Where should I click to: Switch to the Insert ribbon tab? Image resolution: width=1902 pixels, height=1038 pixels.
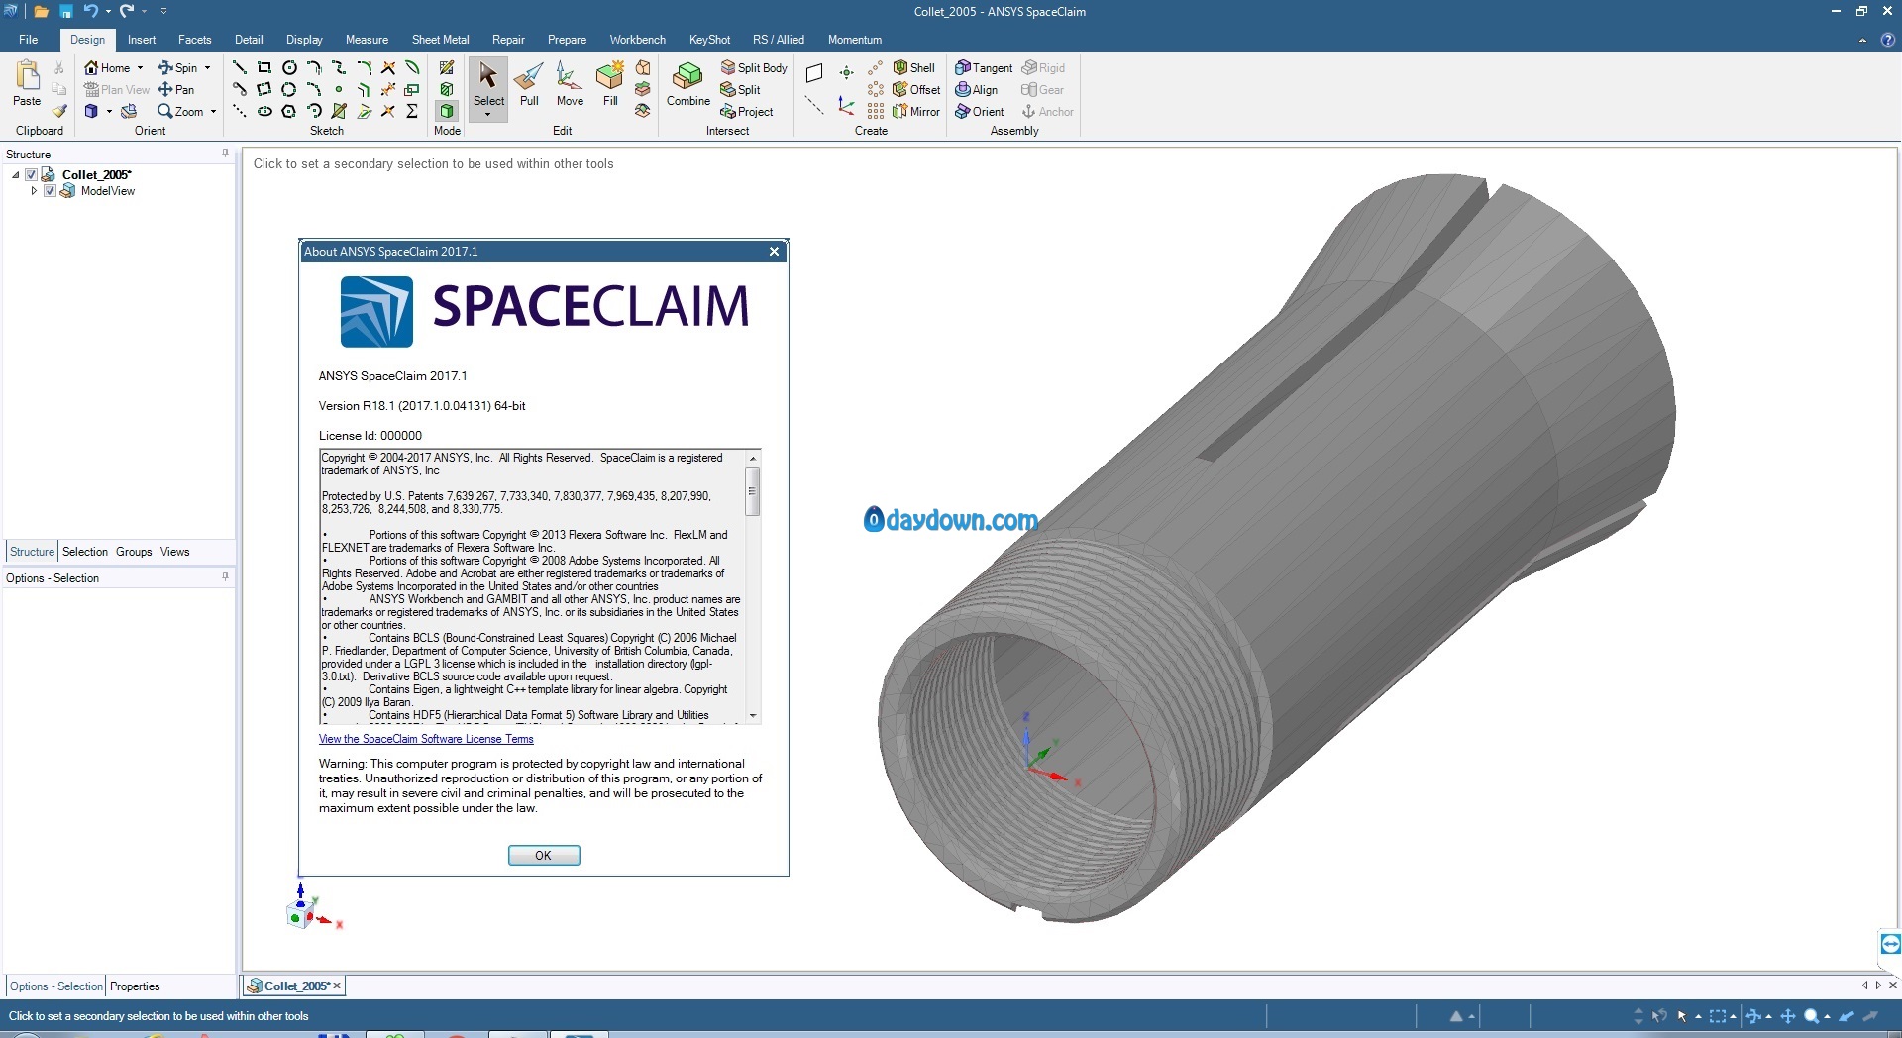coord(142,40)
